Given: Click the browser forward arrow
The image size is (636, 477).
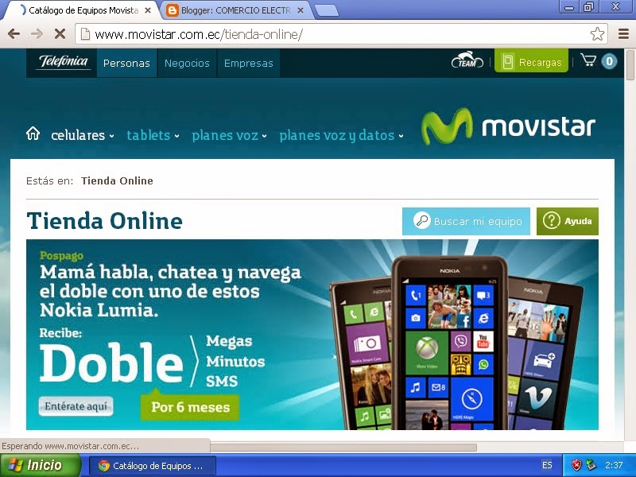Looking at the screenshot, I should [37, 34].
